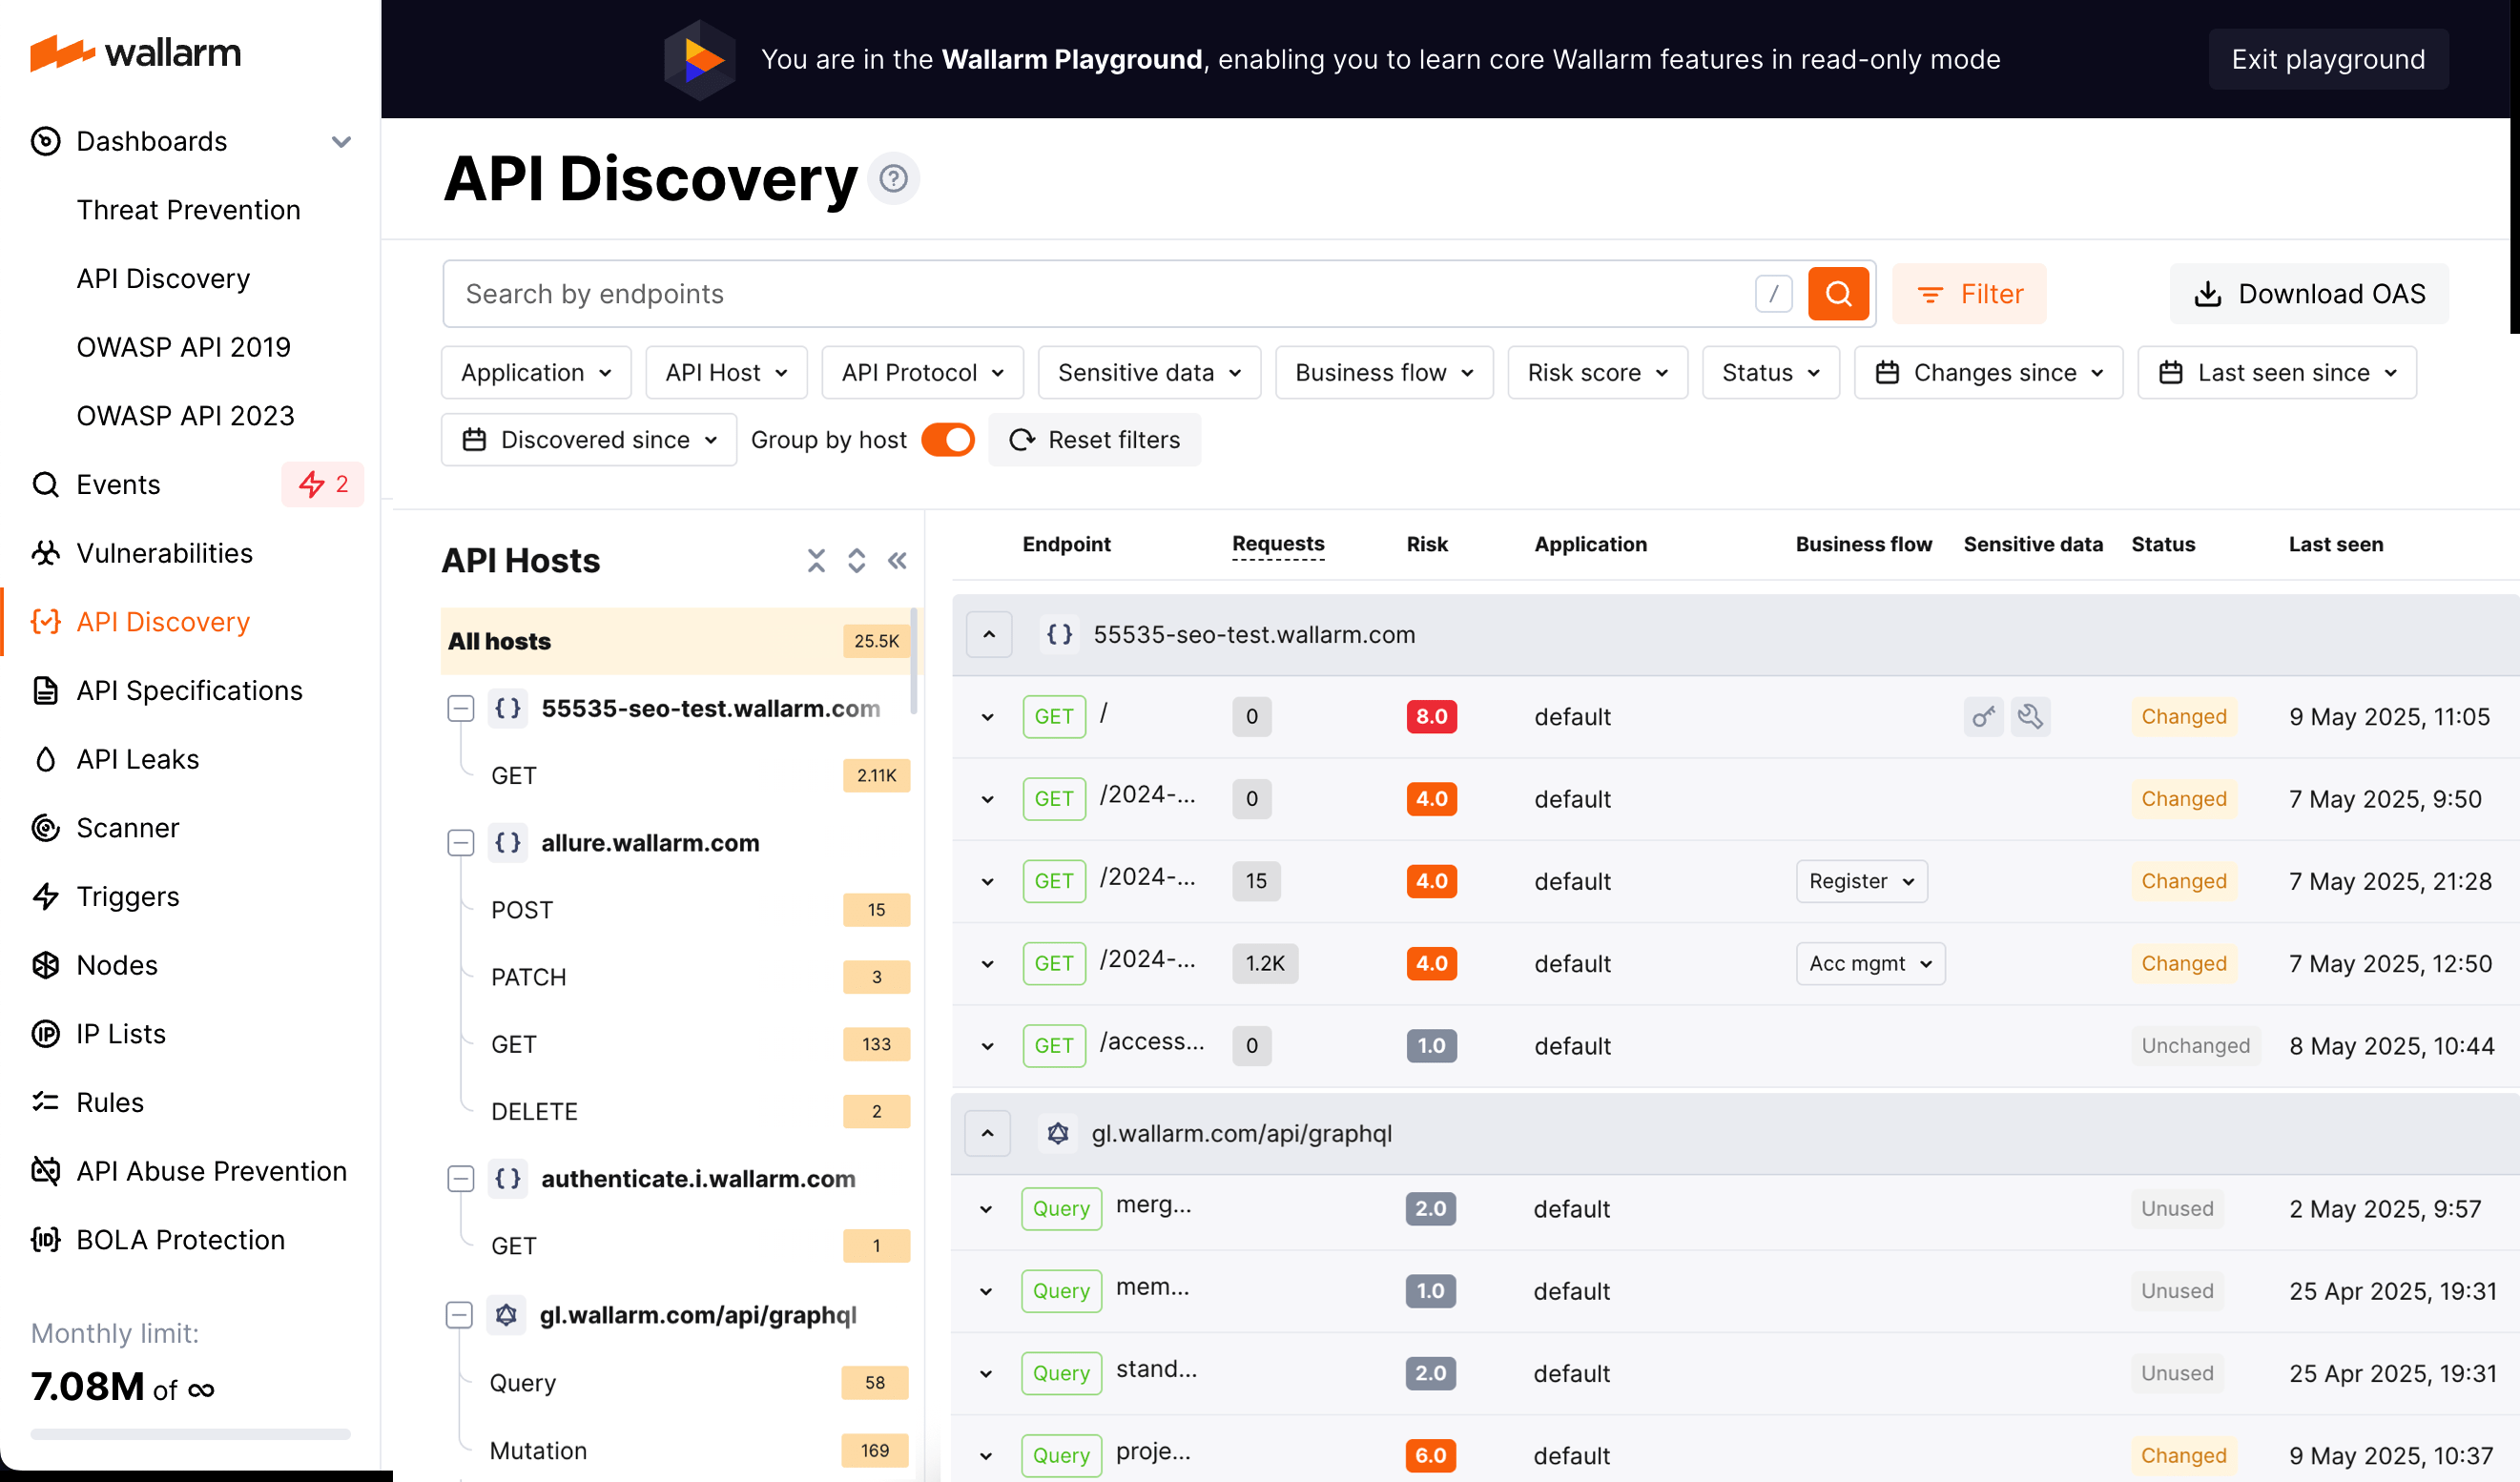Viewport: 2520px width, 1482px height.
Task: Open the OWASP API 2023 page
Action: coord(185,415)
